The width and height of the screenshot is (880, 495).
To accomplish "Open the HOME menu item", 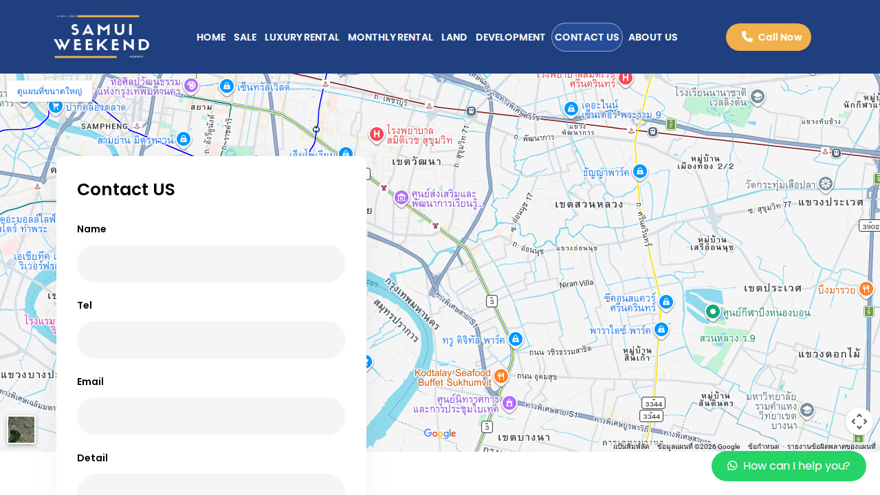I will (x=211, y=37).
